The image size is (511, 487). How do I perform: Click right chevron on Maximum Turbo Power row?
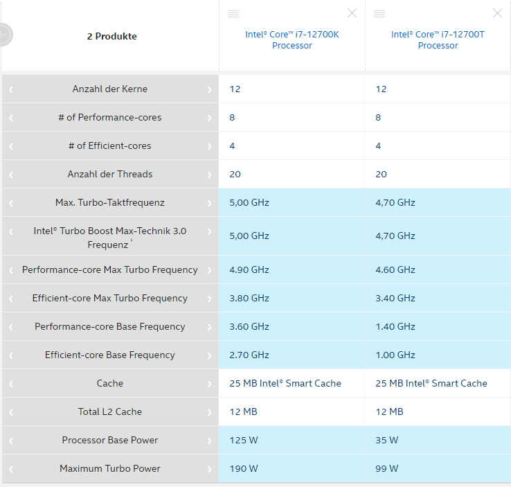(x=209, y=469)
